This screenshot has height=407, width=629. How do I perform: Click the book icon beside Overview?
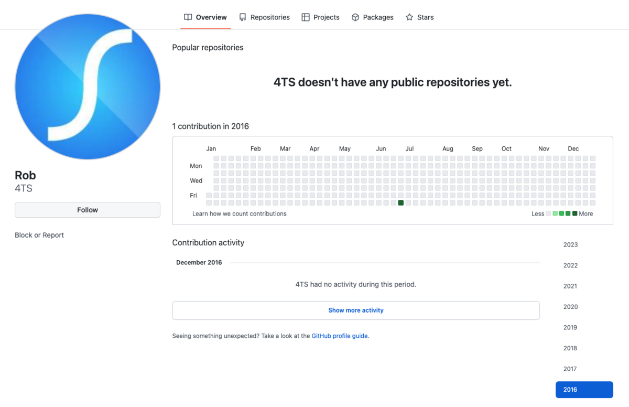[x=187, y=17]
